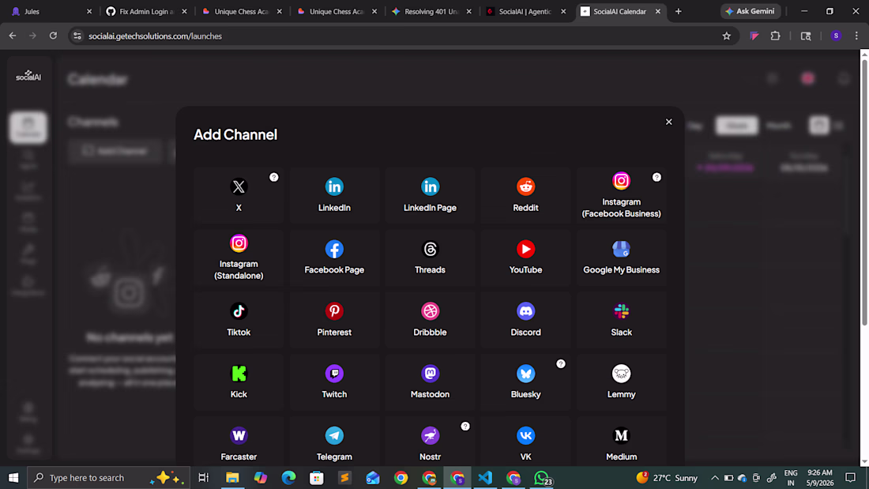Select the Medium channel
This screenshot has height=489, width=869.
click(x=621, y=442)
